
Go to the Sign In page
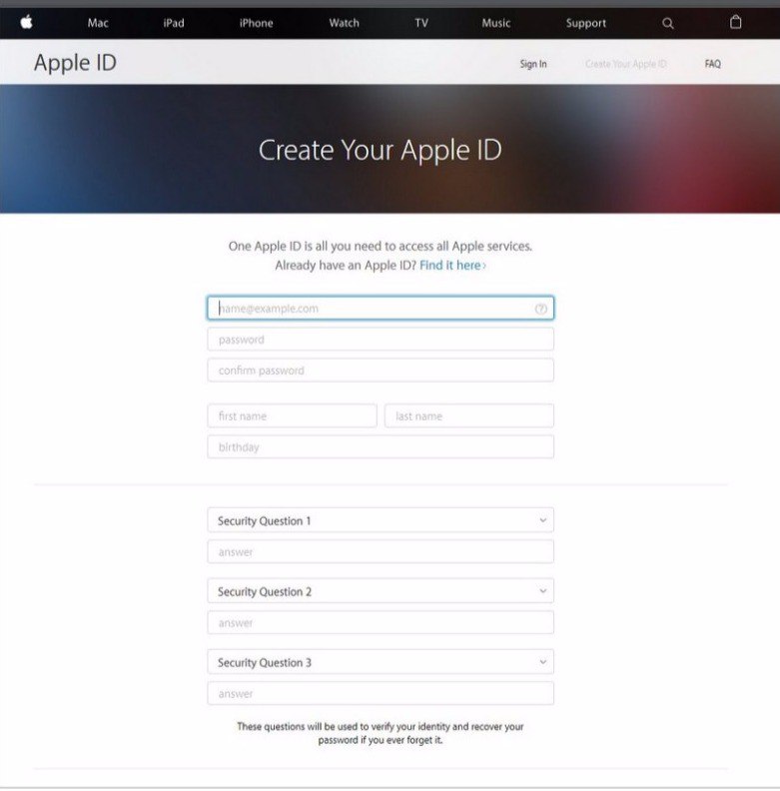click(x=533, y=64)
